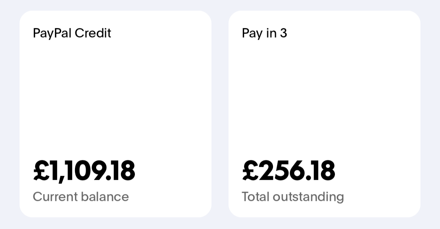The height and width of the screenshot is (229, 440).
Task: Open the PayPal Credit card tile
Action: 115,114
